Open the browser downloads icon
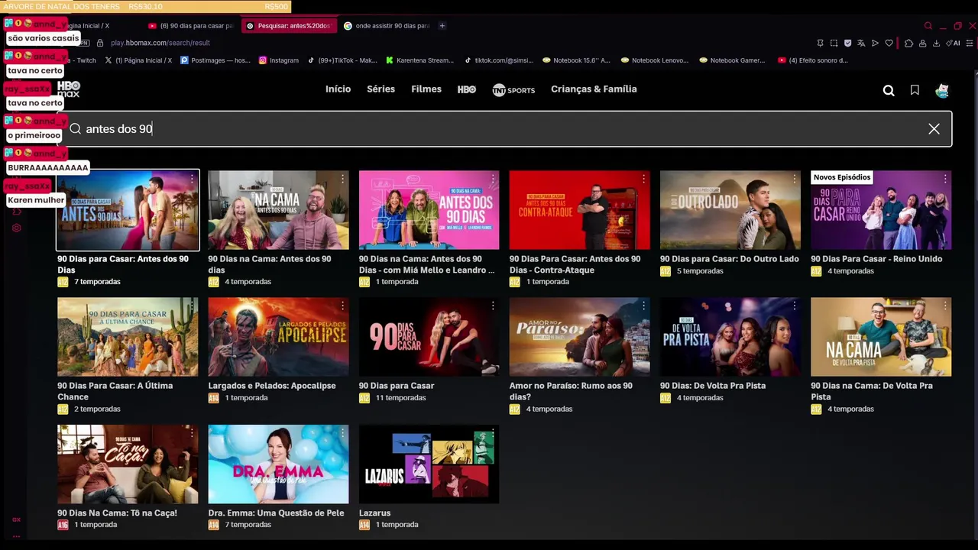Image resolution: width=978 pixels, height=550 pixels. pyautogui.click(x=937, y=43)
